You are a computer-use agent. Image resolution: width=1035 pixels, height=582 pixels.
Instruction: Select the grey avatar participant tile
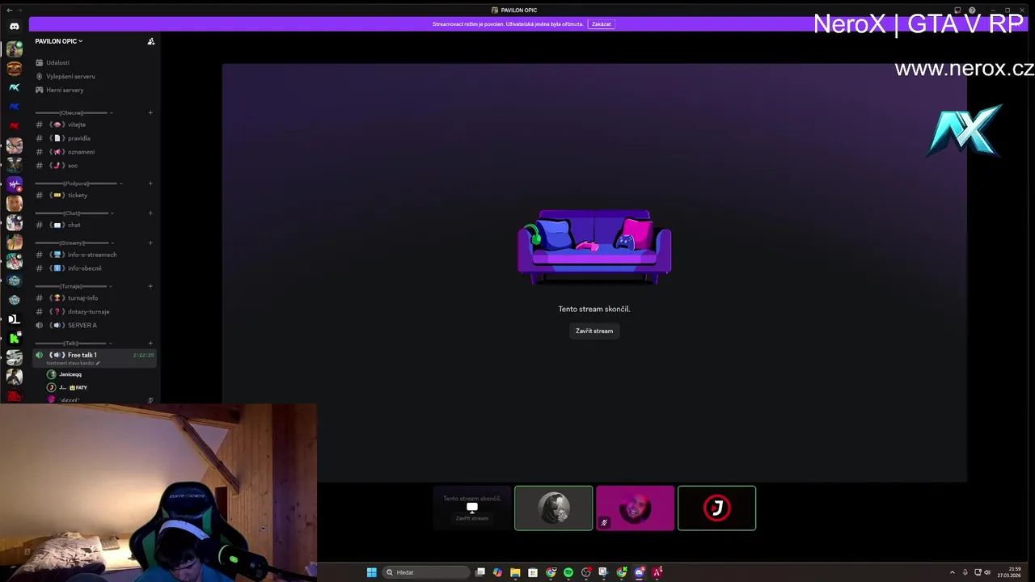coord(554,508)
